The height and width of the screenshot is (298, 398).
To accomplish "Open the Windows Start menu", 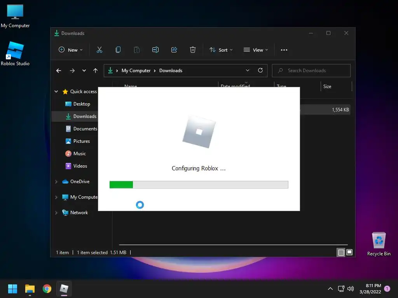I will pyautogui.click(x=12, y=289).
